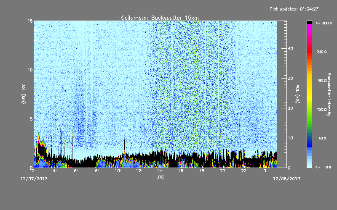This screenshot has width=337, height=210.
Task: Click the "Ceilometer Backscatter 15km" plot title
Action: point(160,18)
